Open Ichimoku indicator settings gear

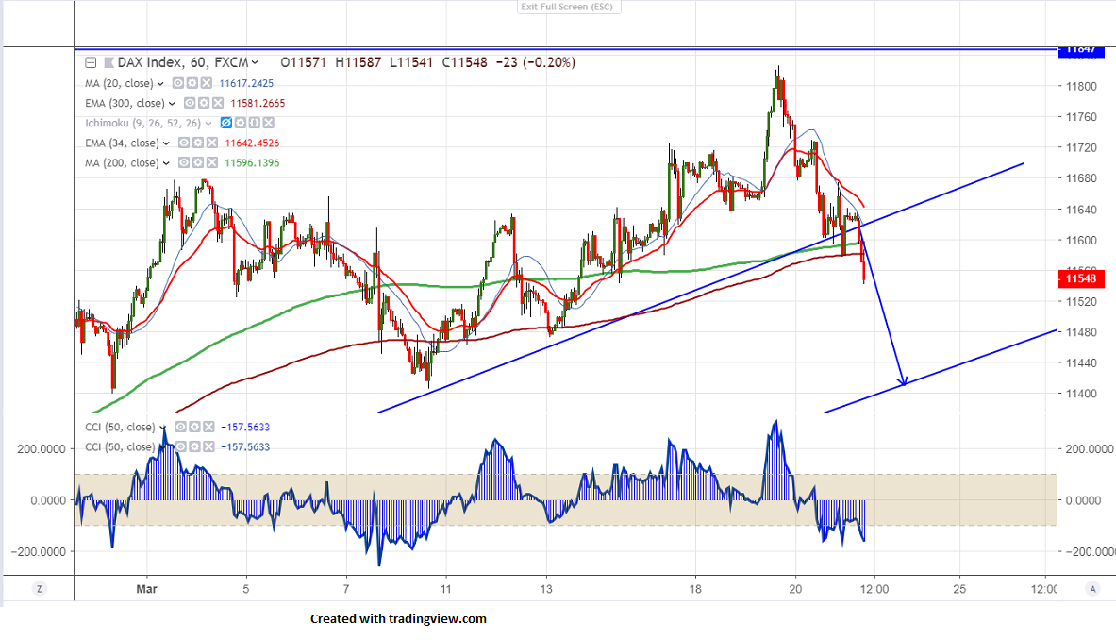[x=241, y=123]
